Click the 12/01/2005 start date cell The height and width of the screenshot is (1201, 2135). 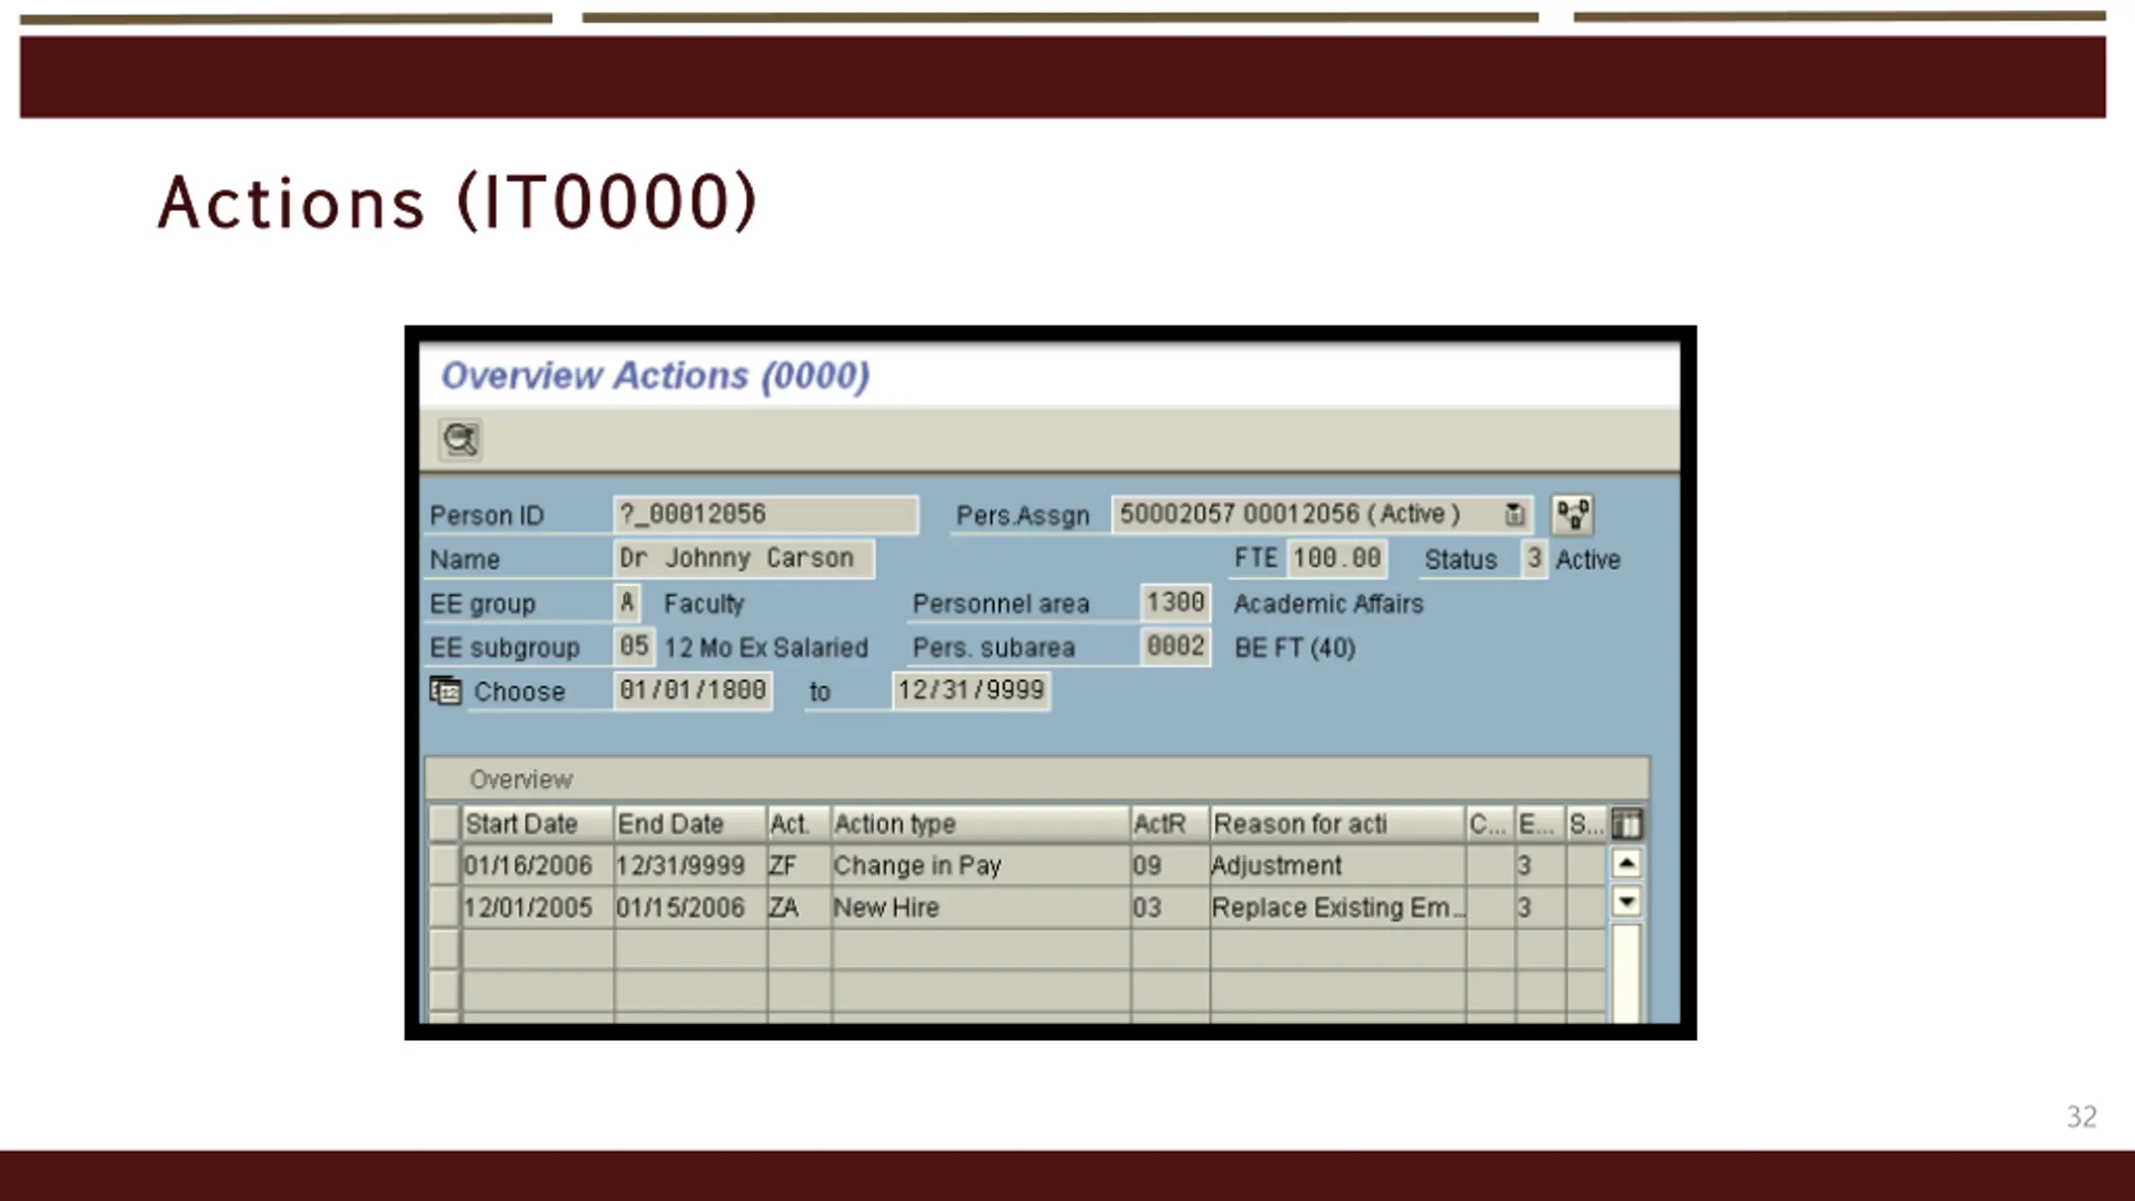538,907
